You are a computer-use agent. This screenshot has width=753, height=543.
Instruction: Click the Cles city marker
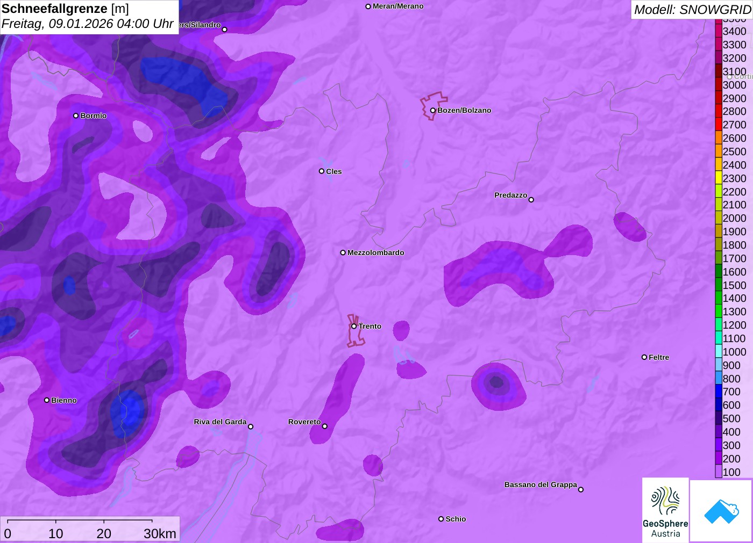(x=322, y=171)
